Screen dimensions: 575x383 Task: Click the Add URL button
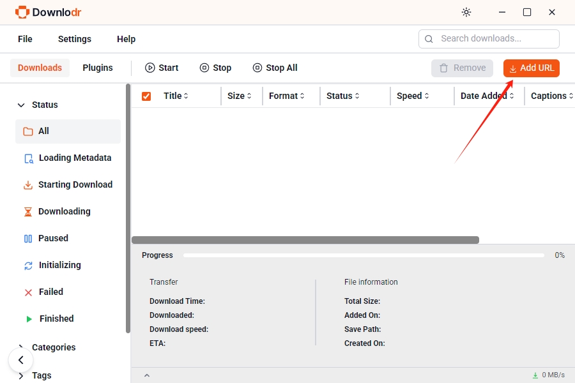click(x=532, y=68)
